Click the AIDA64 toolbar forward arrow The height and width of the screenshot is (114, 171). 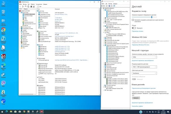click(23, 7)
